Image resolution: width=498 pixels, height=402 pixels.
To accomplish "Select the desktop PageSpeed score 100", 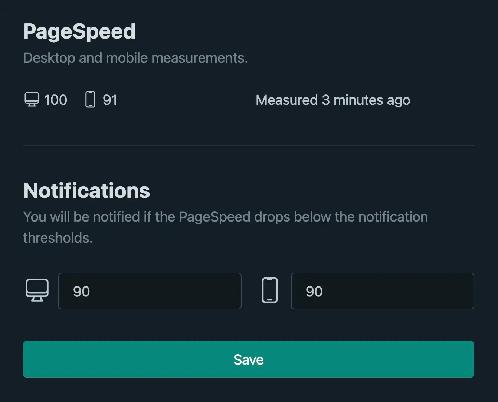I will pos(56,100).
